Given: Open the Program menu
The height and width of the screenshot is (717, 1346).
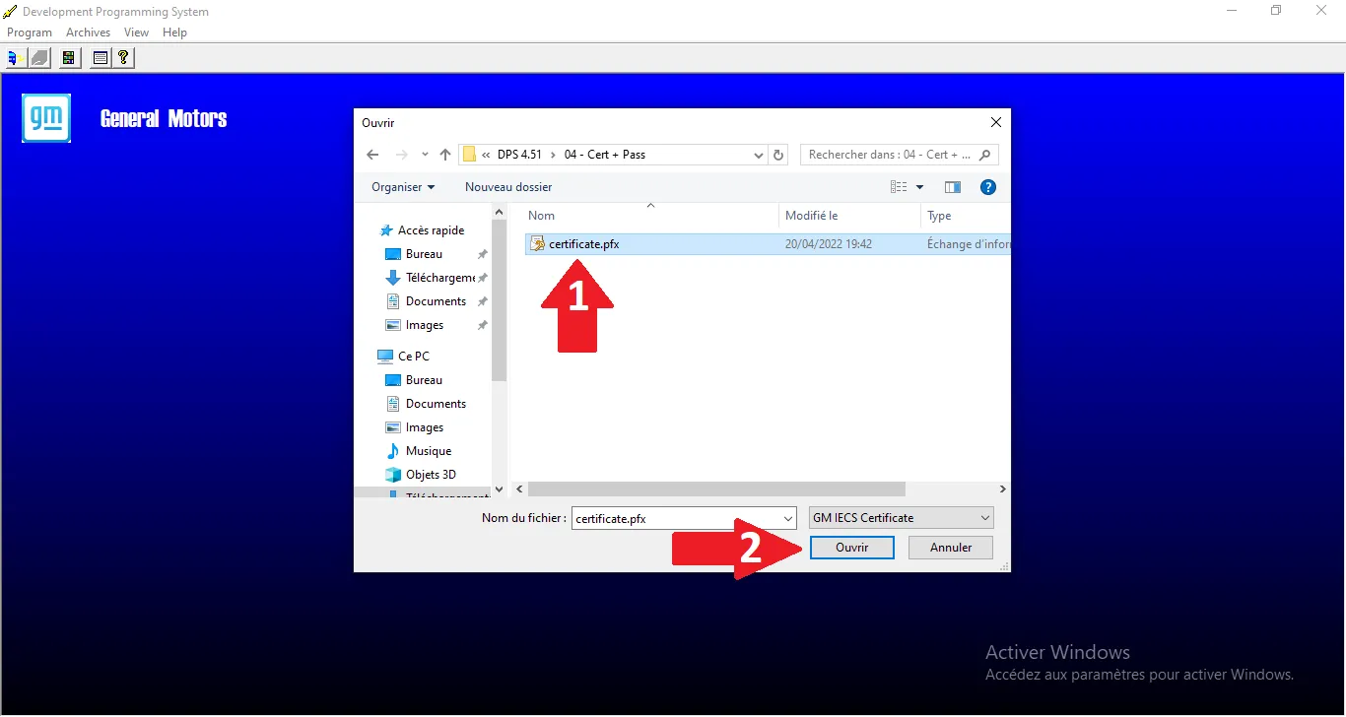Looking at the screenshot, I should point(30,33).
